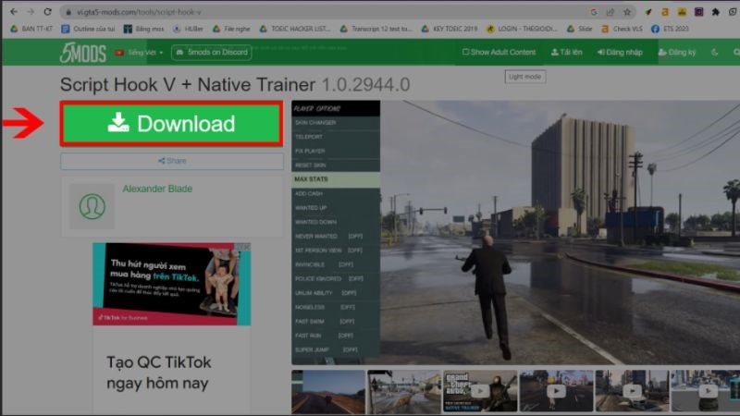
Task: Open the purple square extension icon
Action: pos(699,12)
